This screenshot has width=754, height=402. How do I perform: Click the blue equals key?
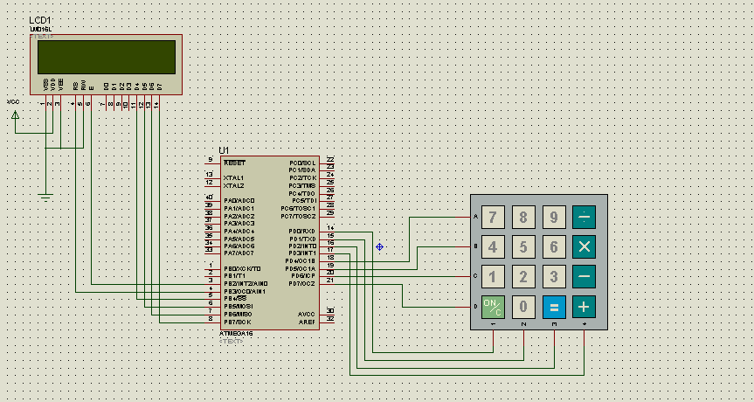(x=554, y=307)
